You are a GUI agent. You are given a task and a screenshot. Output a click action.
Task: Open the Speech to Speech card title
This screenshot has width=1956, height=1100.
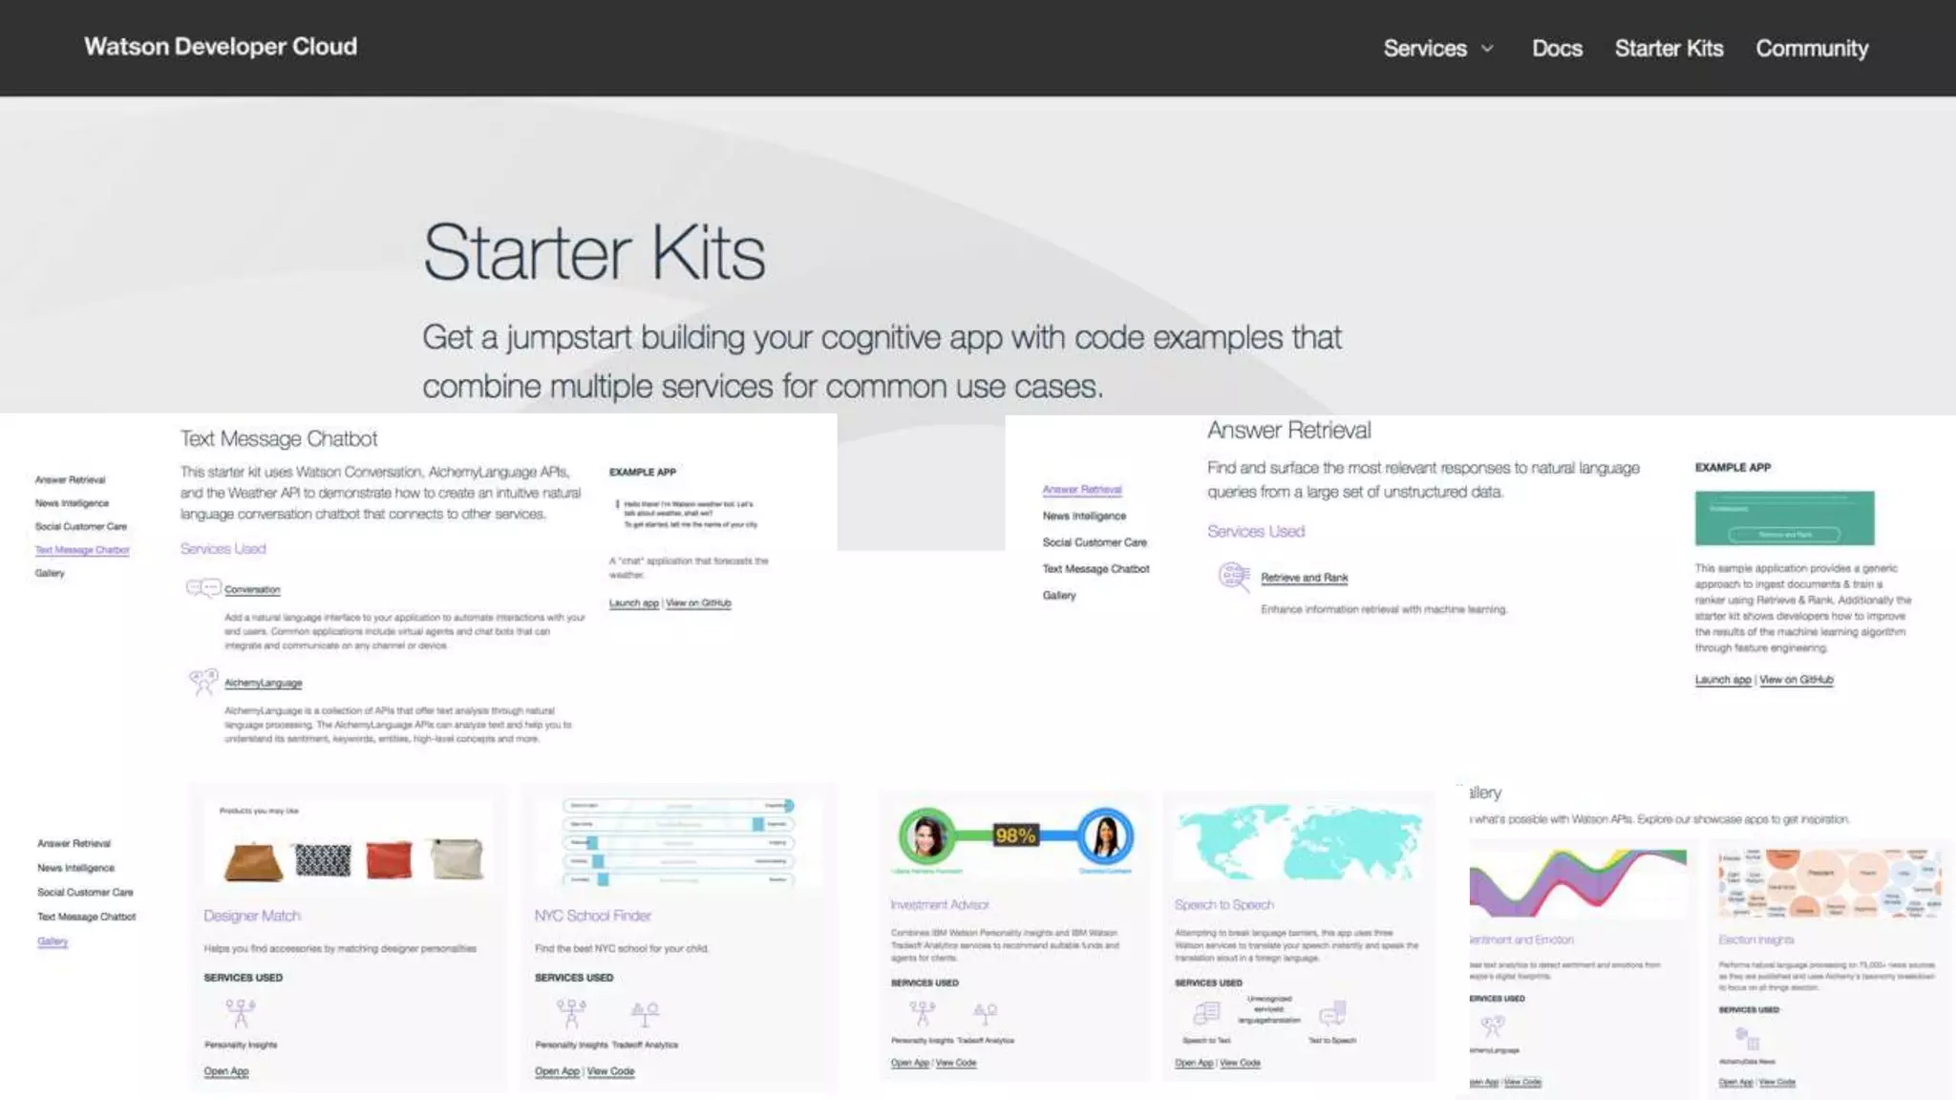pyautogui.click(x=1224, y=905)
